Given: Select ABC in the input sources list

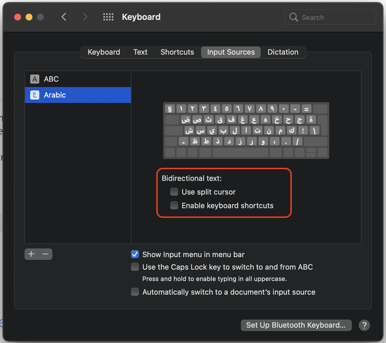Looking at the screenshot, I should 52,79.
